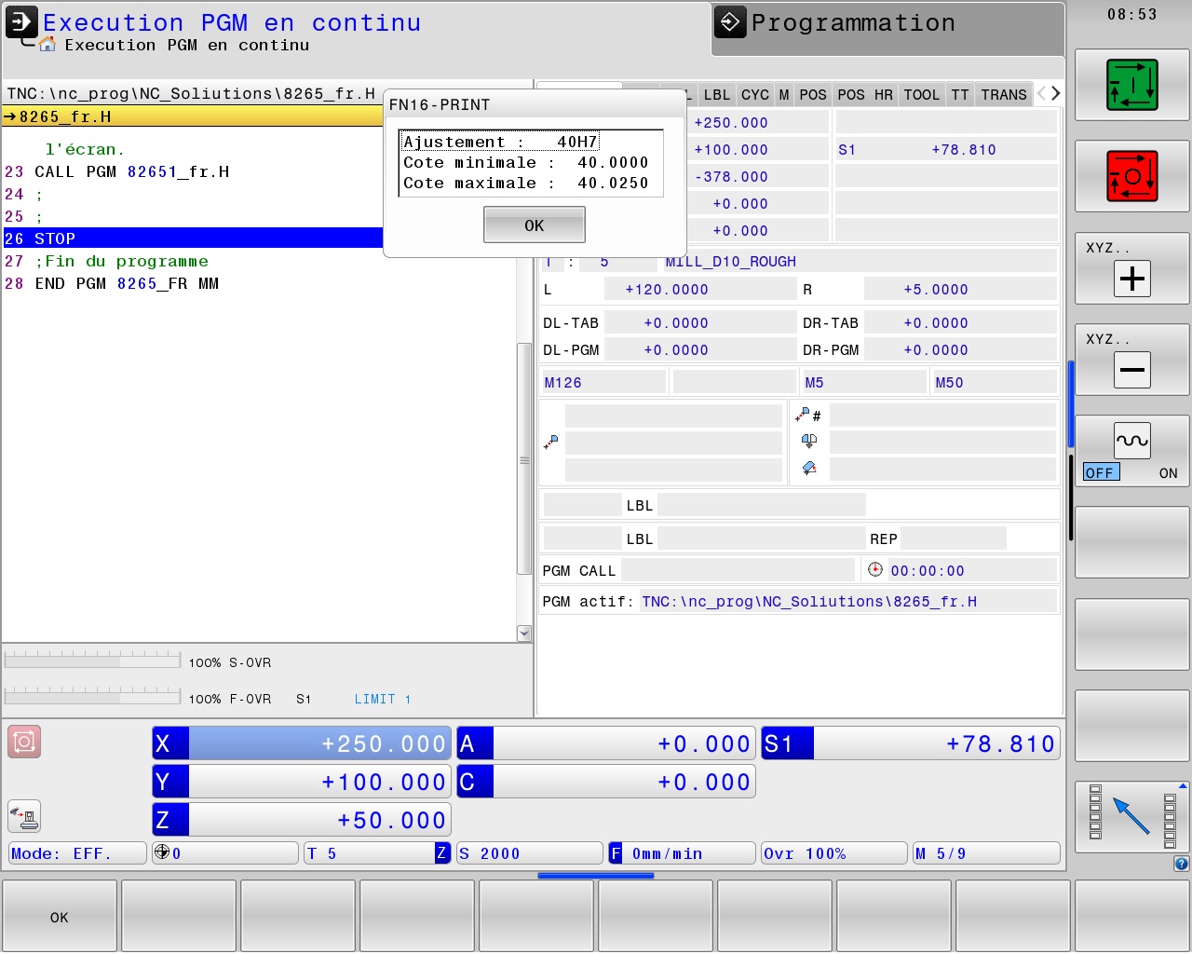Viewport: 1192px width, 954px height.
Task: Select the TT status tab
Action: [960, 94]
